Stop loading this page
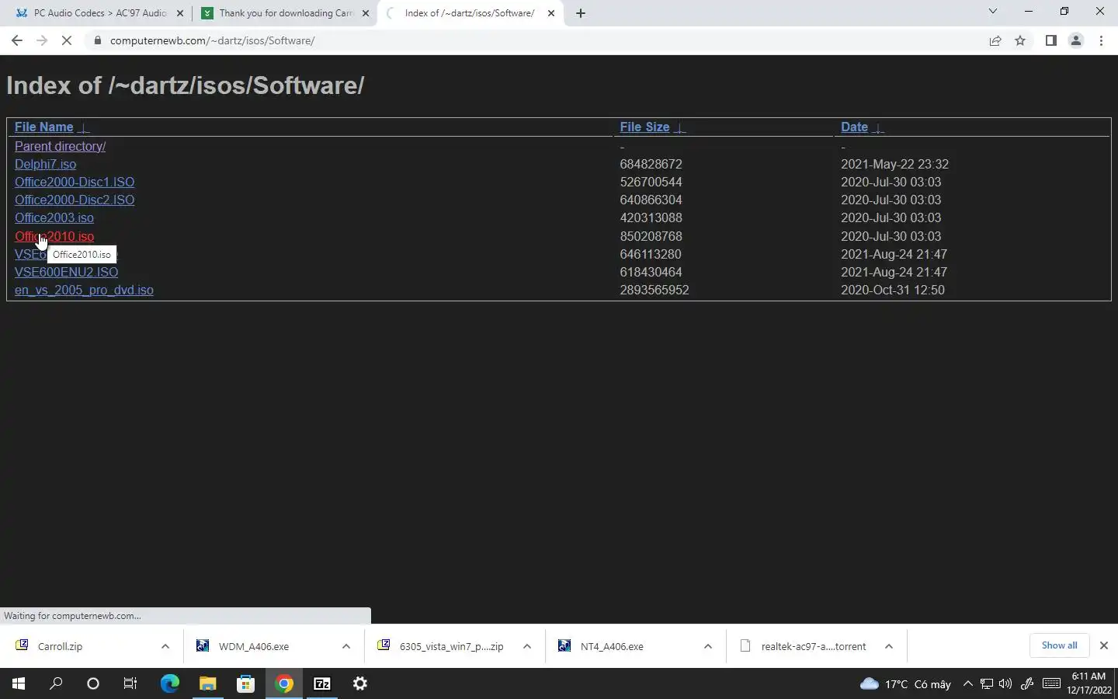This screenshot has width=1118, height=699. (67, 40)
